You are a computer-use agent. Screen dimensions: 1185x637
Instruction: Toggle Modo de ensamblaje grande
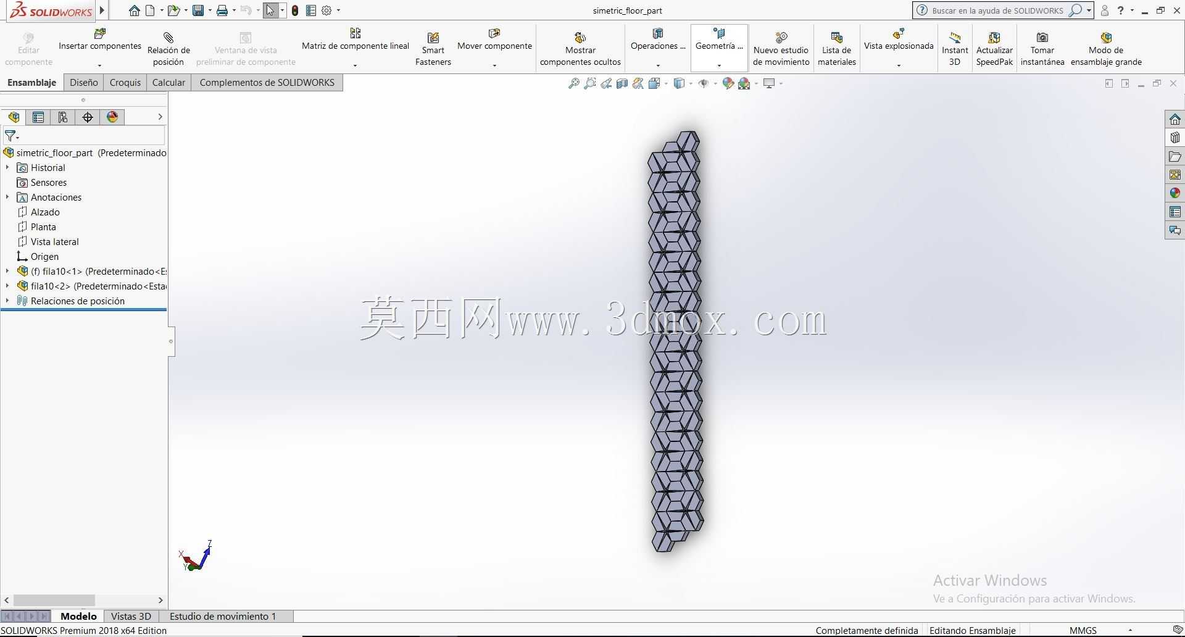[x=1106, y=48]
